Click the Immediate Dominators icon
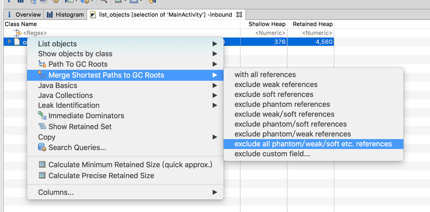 (x=42, y=116)
